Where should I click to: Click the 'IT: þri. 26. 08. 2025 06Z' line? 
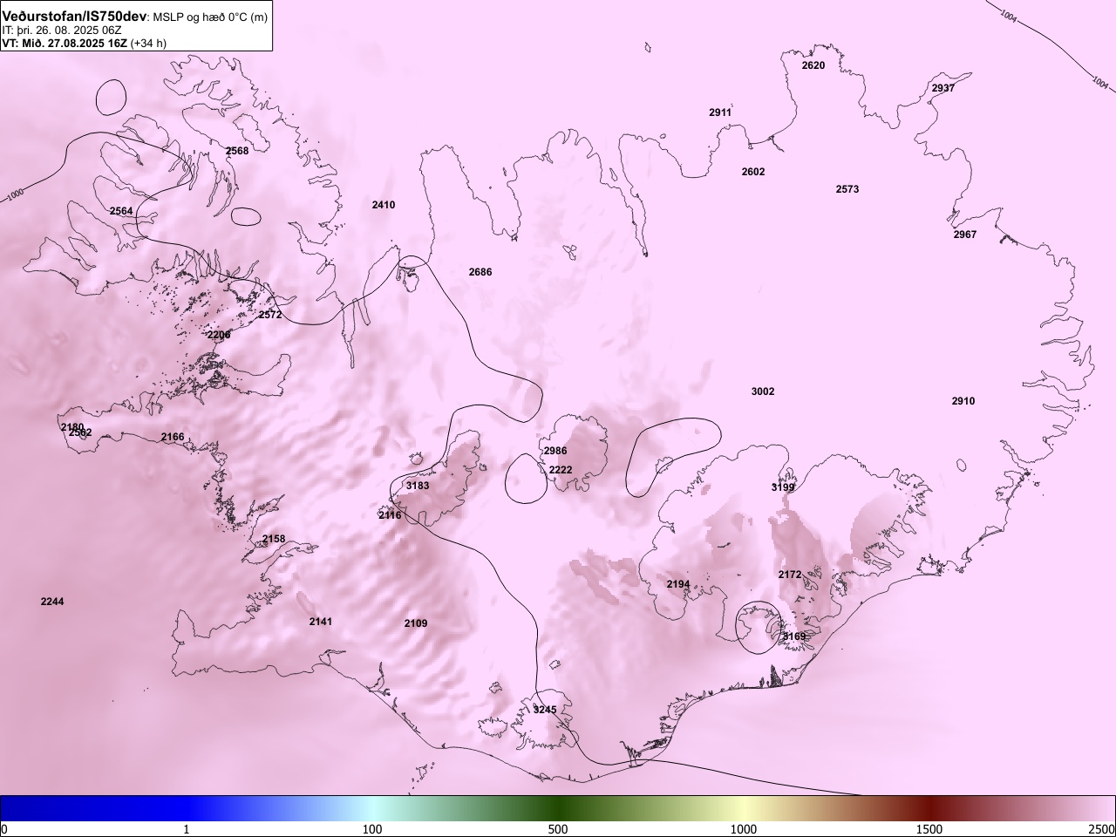(x=62, y=30)
